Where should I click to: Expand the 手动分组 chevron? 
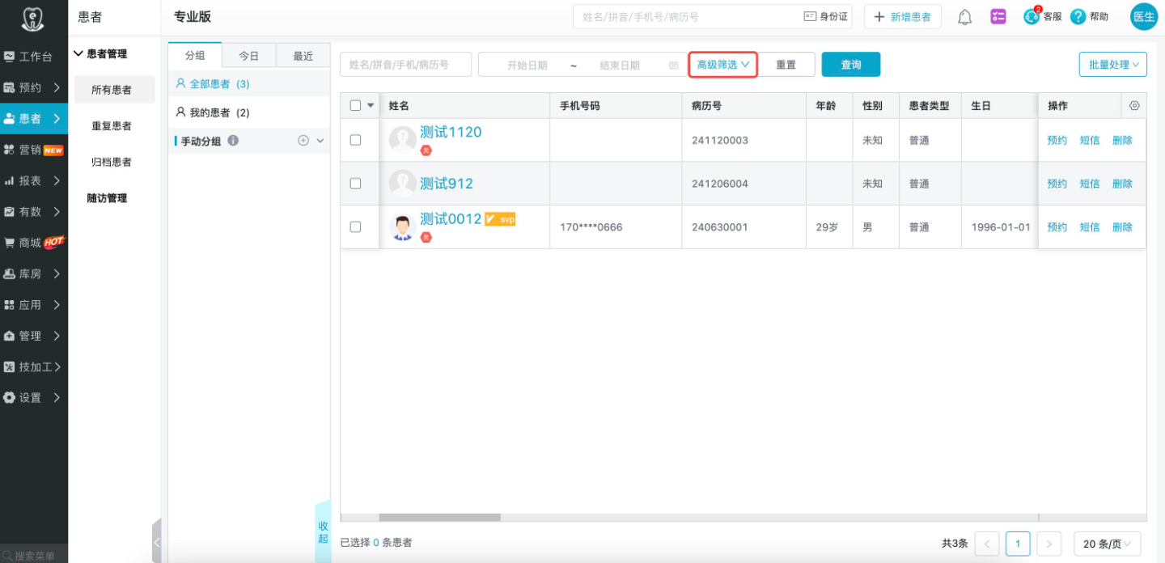click(320, 141)
